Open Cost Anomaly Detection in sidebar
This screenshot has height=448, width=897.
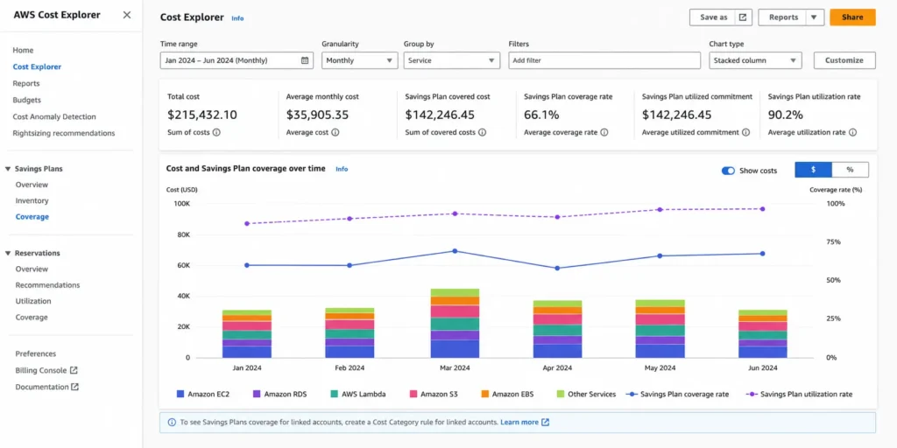(54, 116)
